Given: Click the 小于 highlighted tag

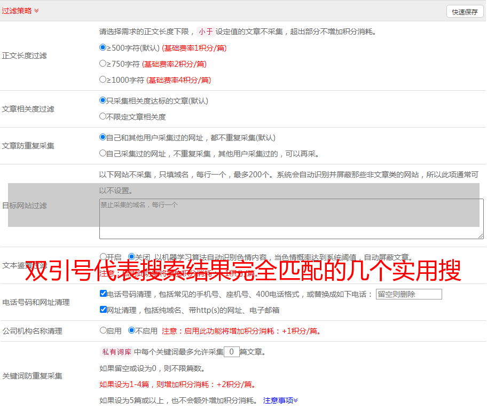Looking at the screenshot, I should pyautogui.click(x=206, y=31).
